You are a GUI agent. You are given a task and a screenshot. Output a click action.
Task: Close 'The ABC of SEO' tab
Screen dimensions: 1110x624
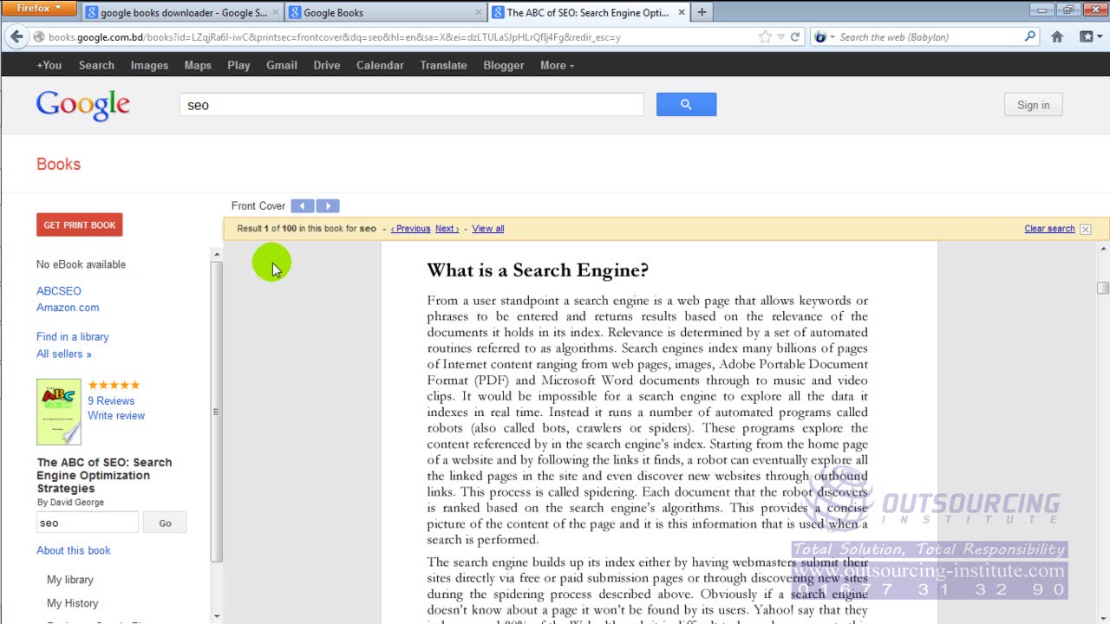[x=681, y=12]
